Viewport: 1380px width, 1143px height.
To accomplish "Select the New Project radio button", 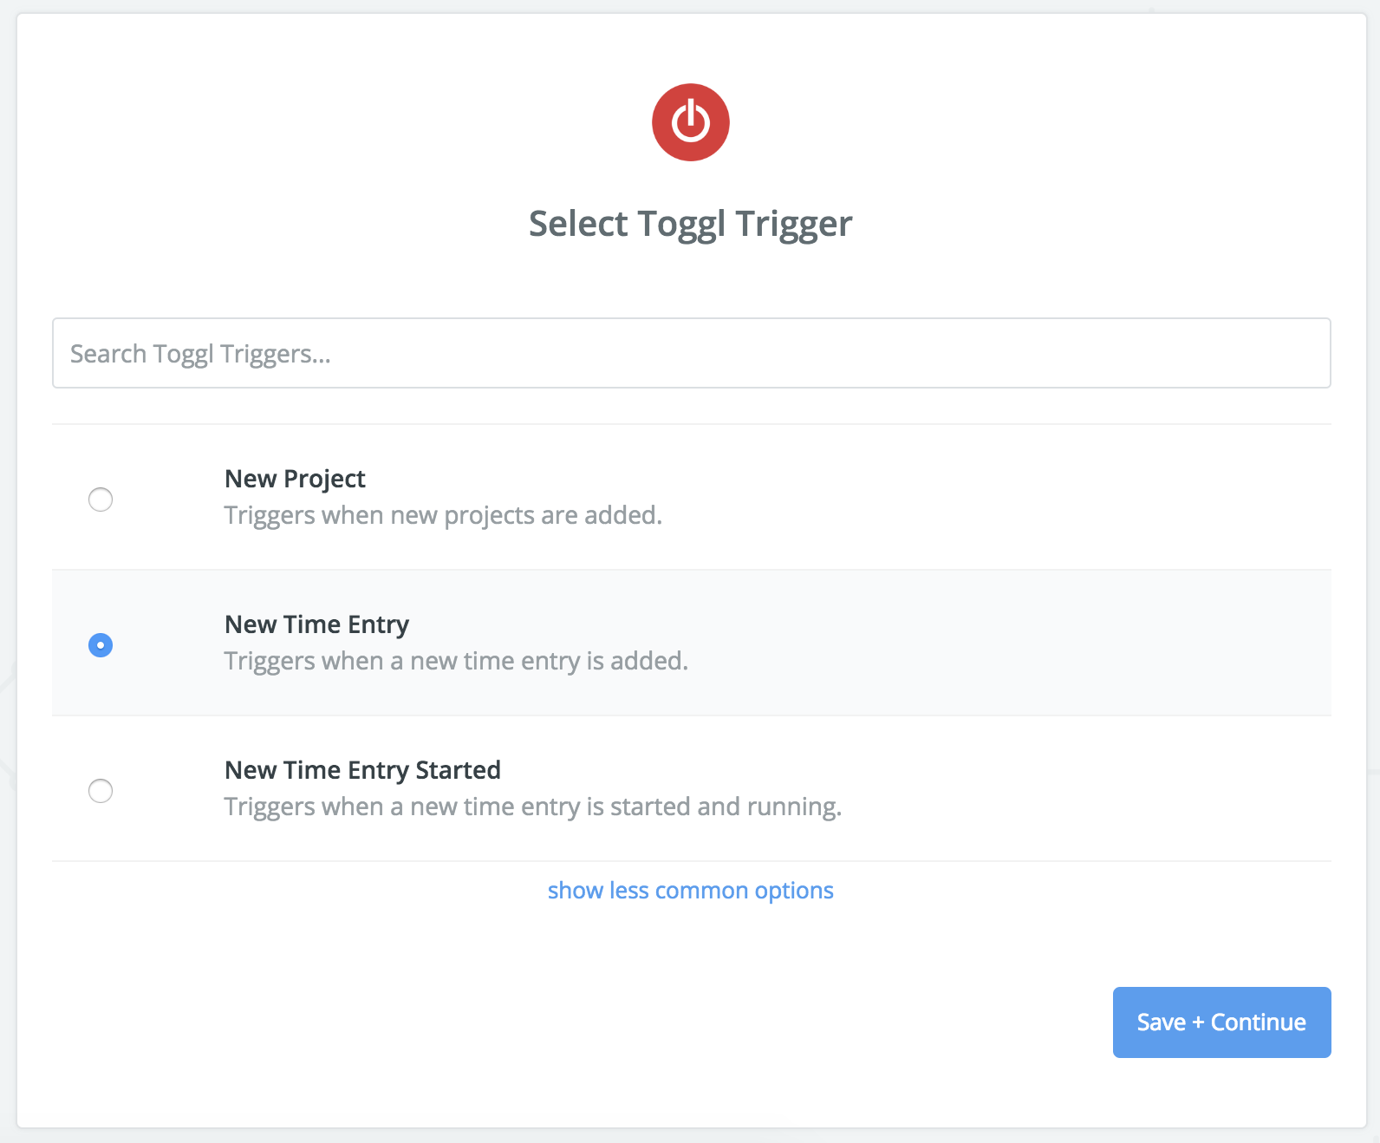I will point(101,500).
